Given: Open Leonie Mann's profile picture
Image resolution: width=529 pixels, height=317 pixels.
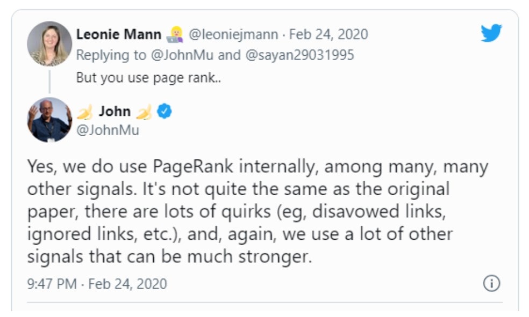Looking at the screenshot, I should click(x=49, y=43).
